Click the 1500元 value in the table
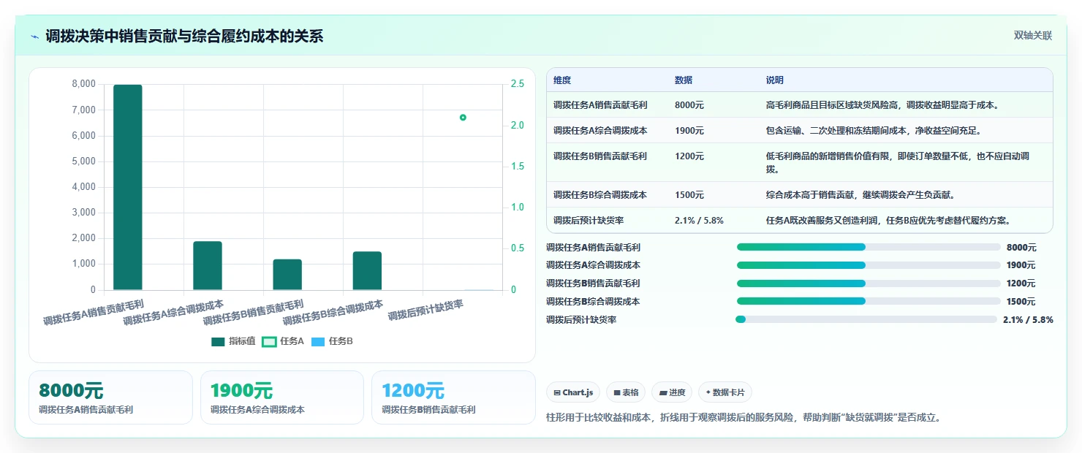This screenshot has width=1082, height=453. [689, 195]
